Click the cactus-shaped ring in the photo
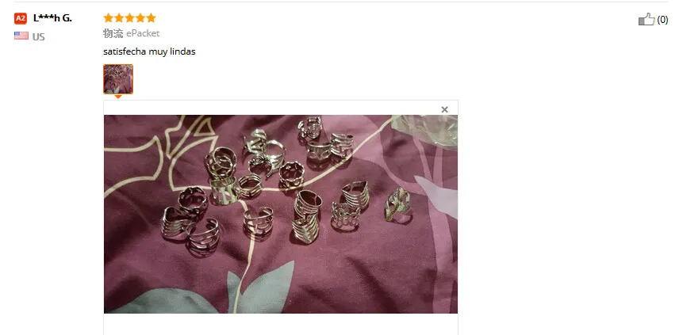 tap(397, 204)
